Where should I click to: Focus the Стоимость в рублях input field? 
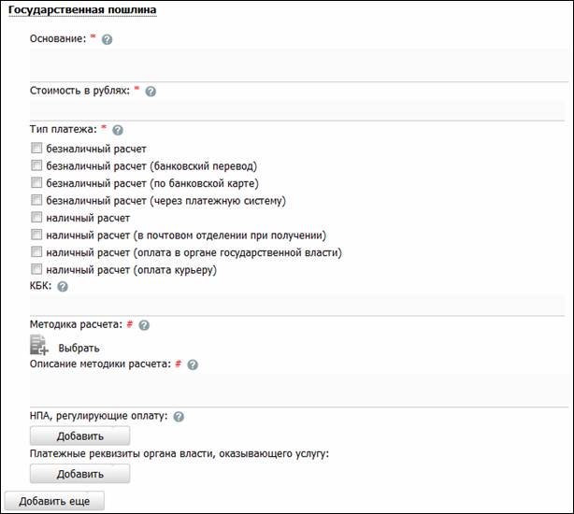(297, 110)
